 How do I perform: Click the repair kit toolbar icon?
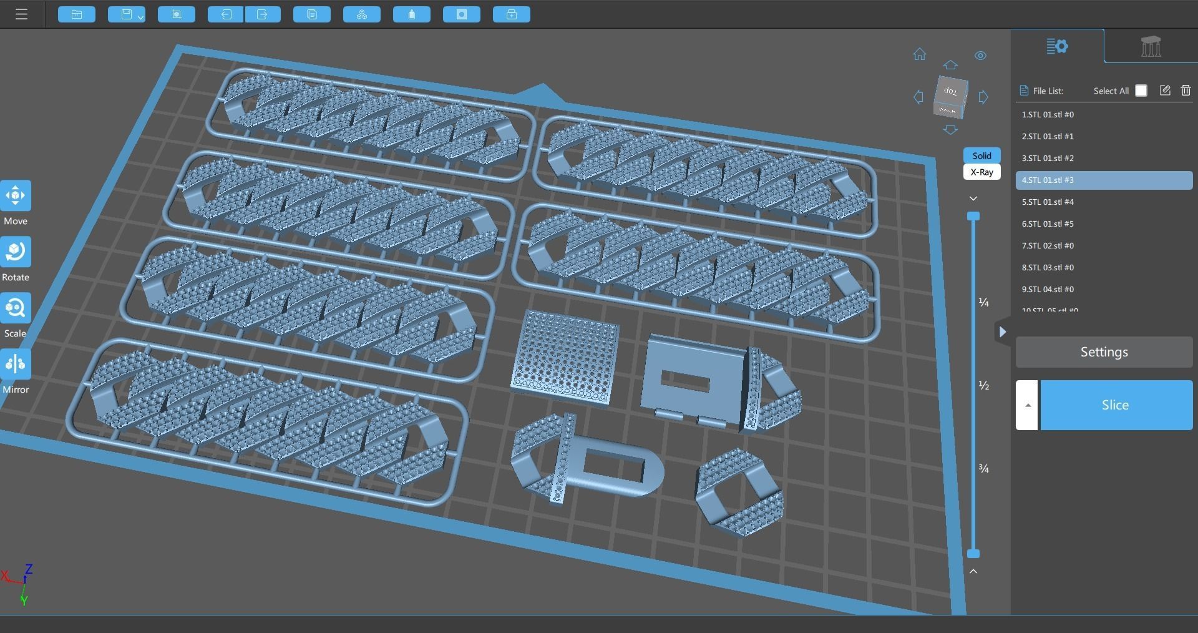(512, 14)
